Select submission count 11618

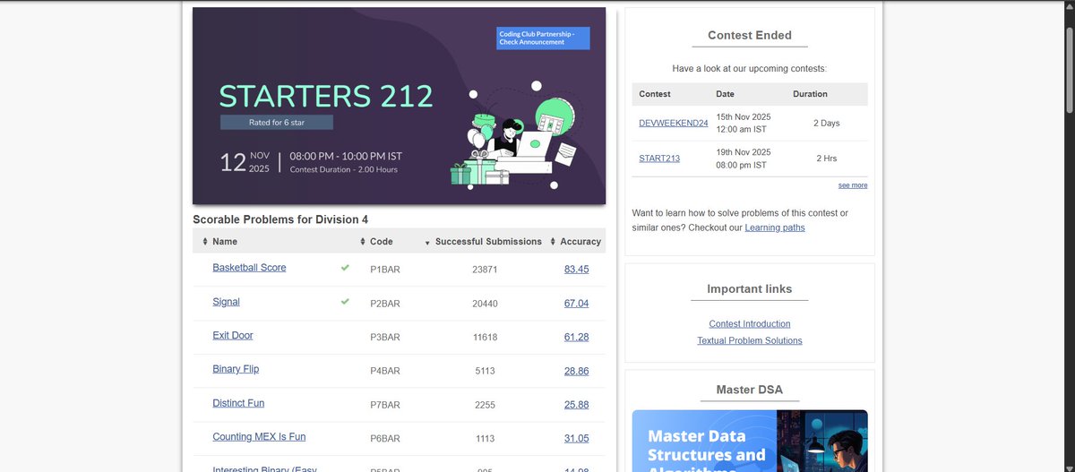(485, 337)
